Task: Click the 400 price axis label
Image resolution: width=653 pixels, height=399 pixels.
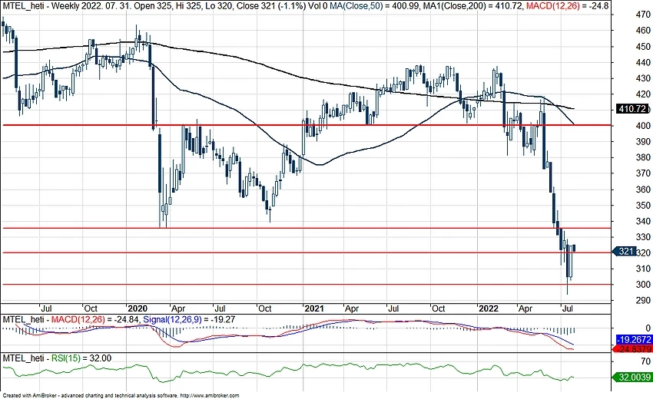Action: point(643,126)
